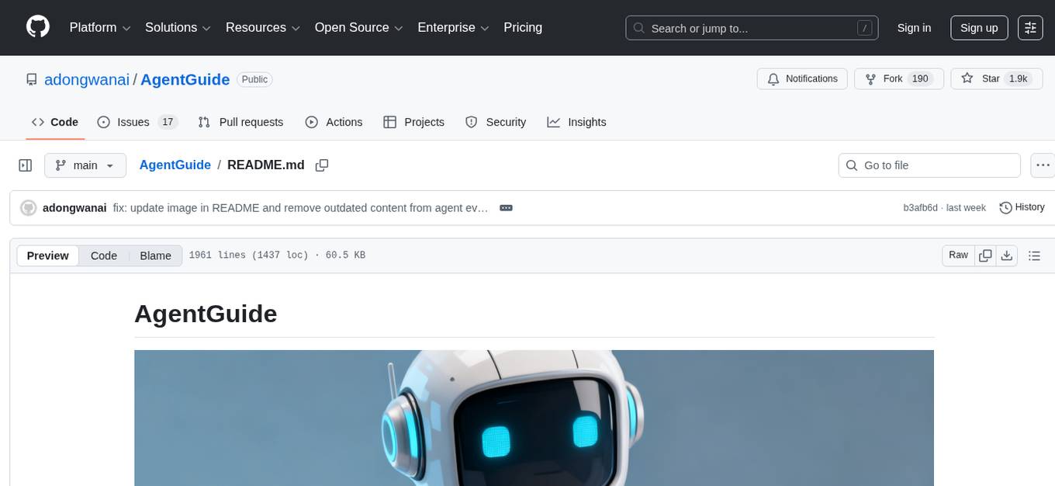Click the GitHub logo
Screen dimensions: 1055x486
point(37,27)
